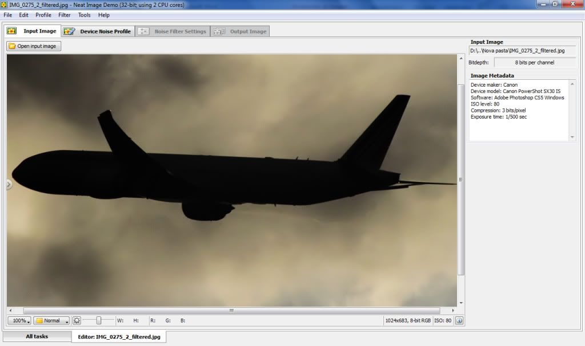The height and width of the screenshot is (346, 585).
Task: Click the input image file path field
Action: (522, 51)
